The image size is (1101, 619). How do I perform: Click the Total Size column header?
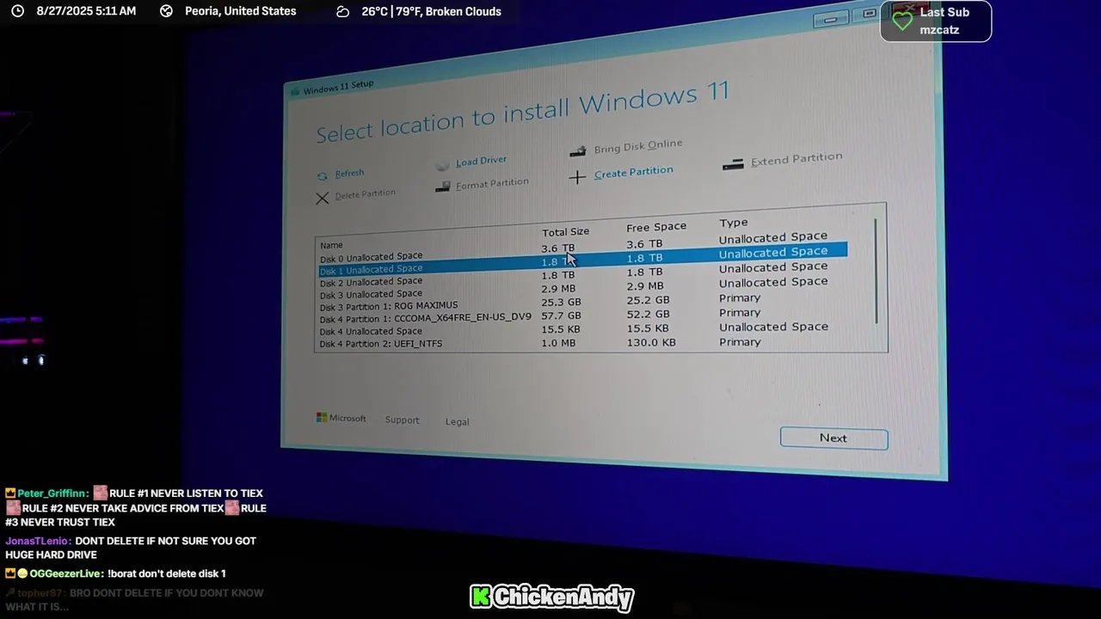point(565,232)
